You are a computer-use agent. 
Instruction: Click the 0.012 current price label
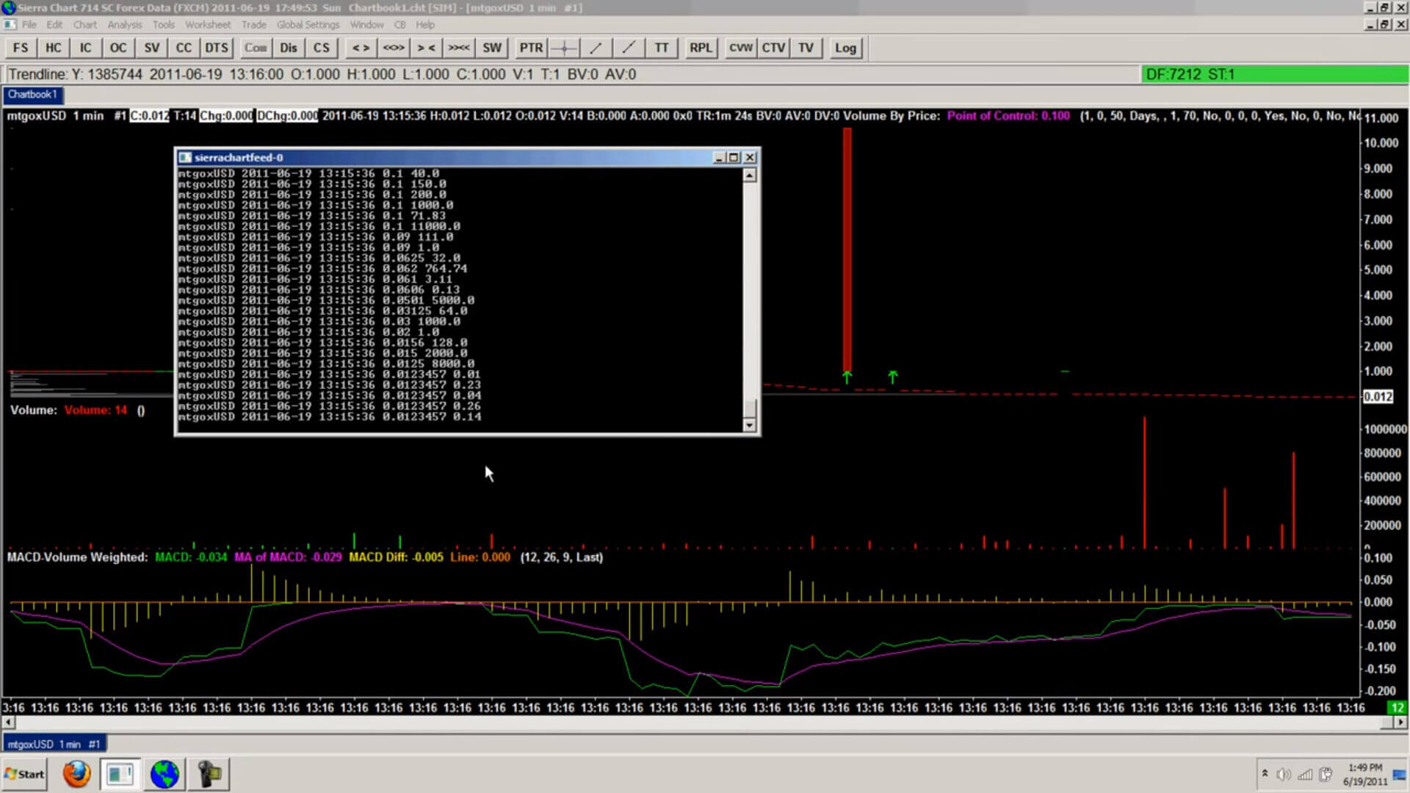pyautogui.click(x=1378, y=396)
